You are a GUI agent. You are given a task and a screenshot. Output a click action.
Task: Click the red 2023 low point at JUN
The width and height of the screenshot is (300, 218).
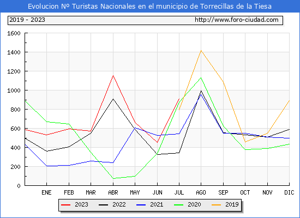(157, 142)
